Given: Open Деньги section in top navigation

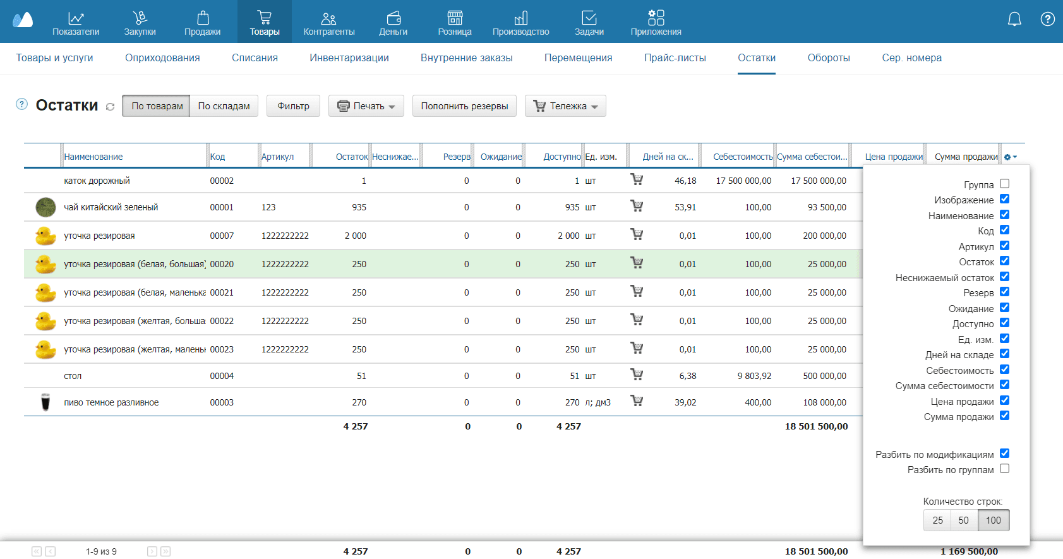Looking at the screenshot, I should pos(393,23).
